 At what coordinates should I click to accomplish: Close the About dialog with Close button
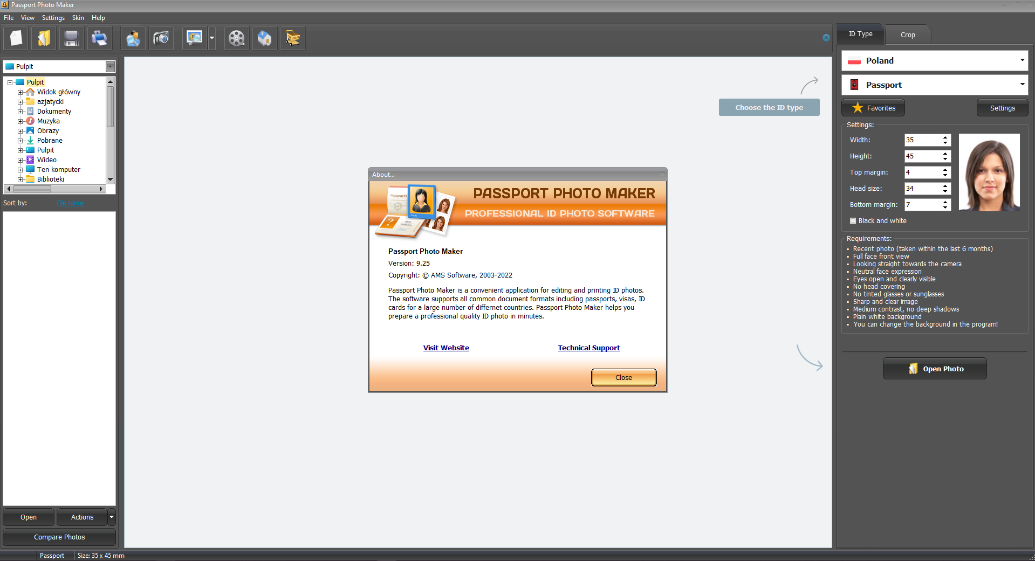(623, 377)
